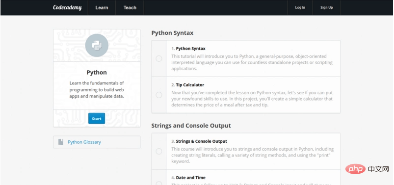Select the Python Syntax section heading
The width and height of the screenshot is (394, 185).
172,33
